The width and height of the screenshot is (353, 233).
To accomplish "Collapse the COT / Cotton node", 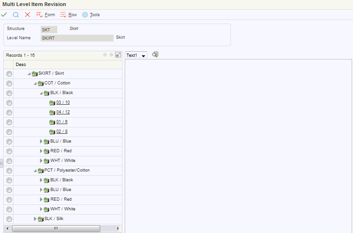I will 35,84.
